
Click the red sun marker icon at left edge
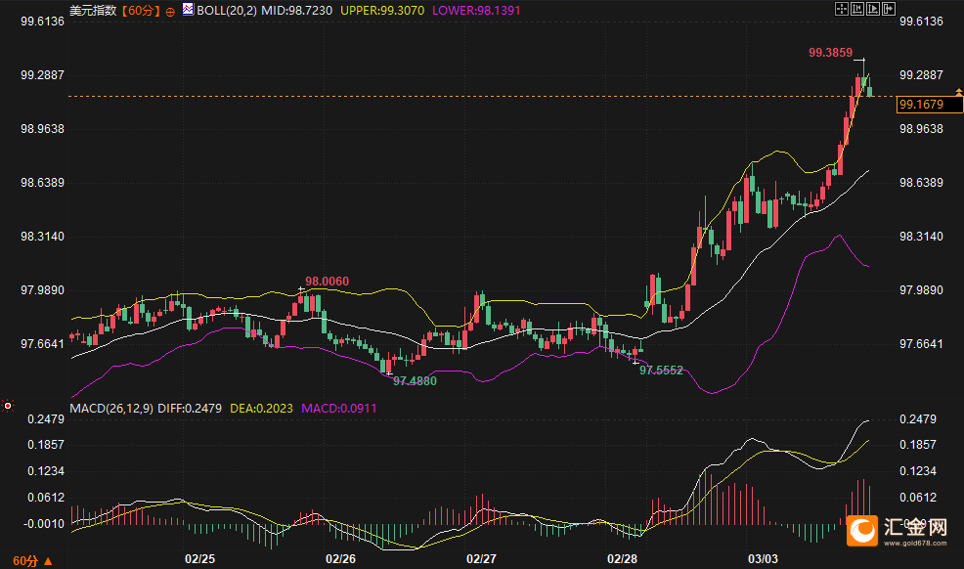pyautogui.click(x=8, y=405)
